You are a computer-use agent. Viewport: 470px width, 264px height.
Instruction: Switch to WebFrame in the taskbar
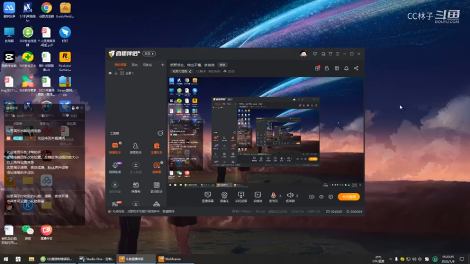pyautogui.click(x=175, y=259)
